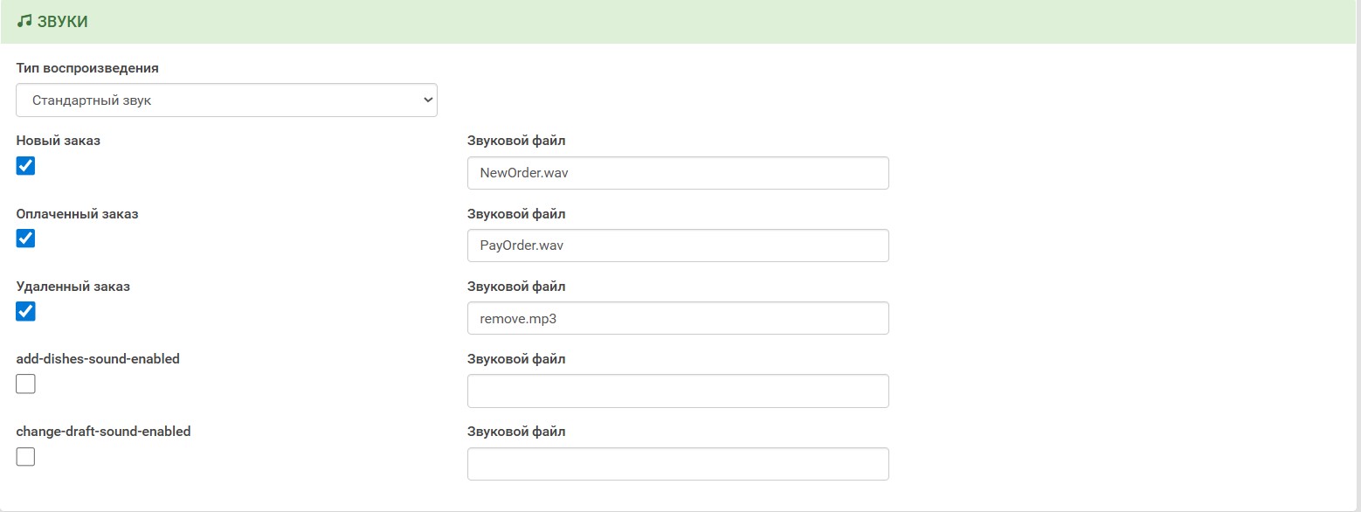Image resolution: width=1361 pixels, height=512 pixels.
Task: Click the Новый заказ label text
Action: click(59, 141)
